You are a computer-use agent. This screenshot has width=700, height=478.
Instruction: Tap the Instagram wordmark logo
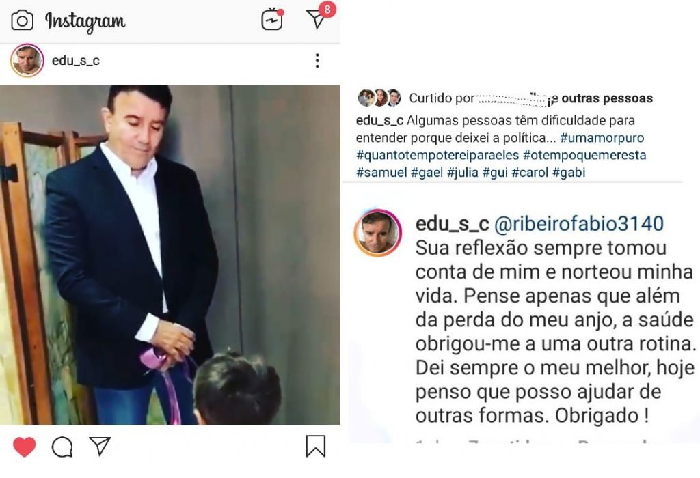click(85, 21)
